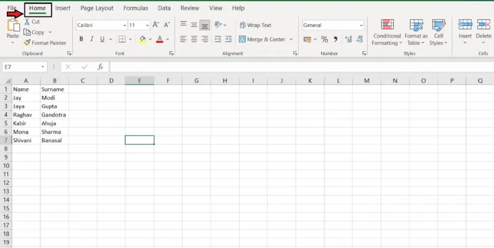The width and height of the screenshot is (494, 248).
Task: Click Decrease Indent icon
Action: click(218, 39)
